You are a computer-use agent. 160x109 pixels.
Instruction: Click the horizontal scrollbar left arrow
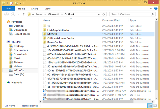pos(41,102)
